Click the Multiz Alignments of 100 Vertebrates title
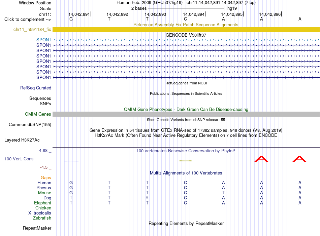 coord(186,173)
